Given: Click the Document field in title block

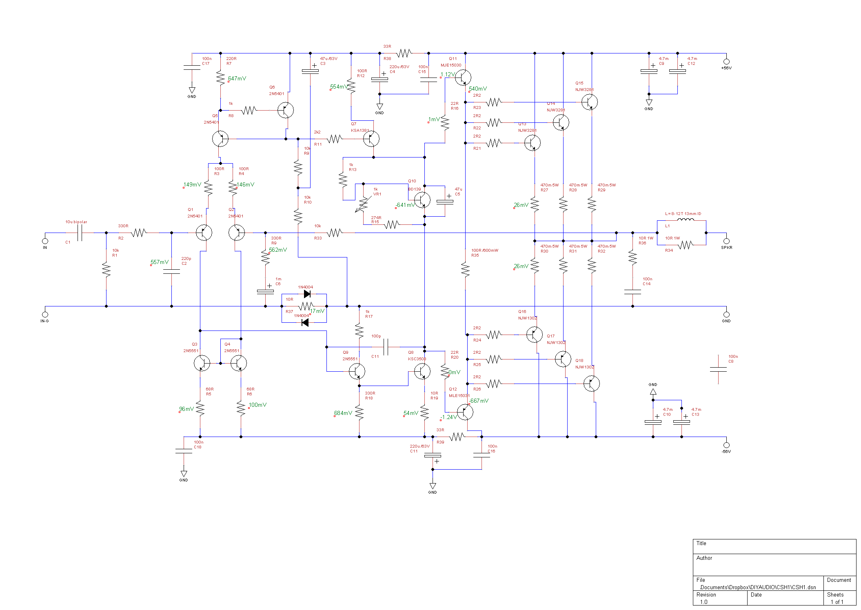Looking at the screenshot, I should [x=840, y=583].
